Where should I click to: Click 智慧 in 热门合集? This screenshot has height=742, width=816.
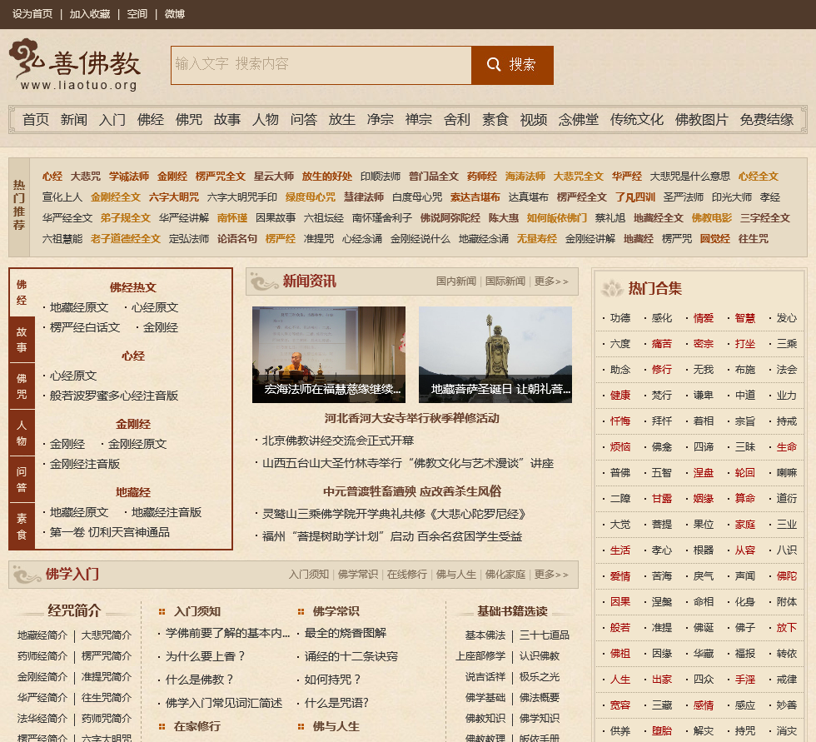744,318
